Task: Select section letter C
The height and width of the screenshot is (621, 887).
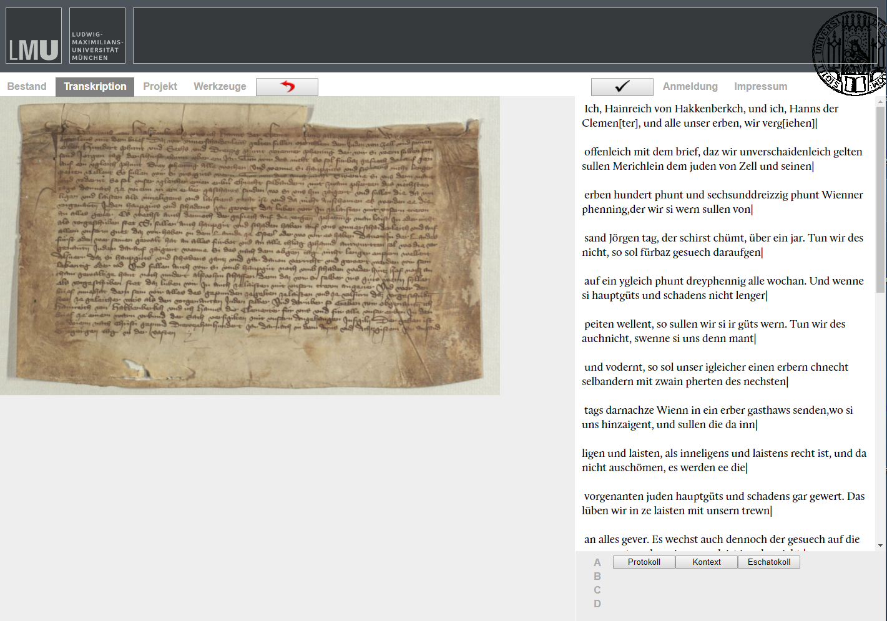Action: (x=597, y=590)
